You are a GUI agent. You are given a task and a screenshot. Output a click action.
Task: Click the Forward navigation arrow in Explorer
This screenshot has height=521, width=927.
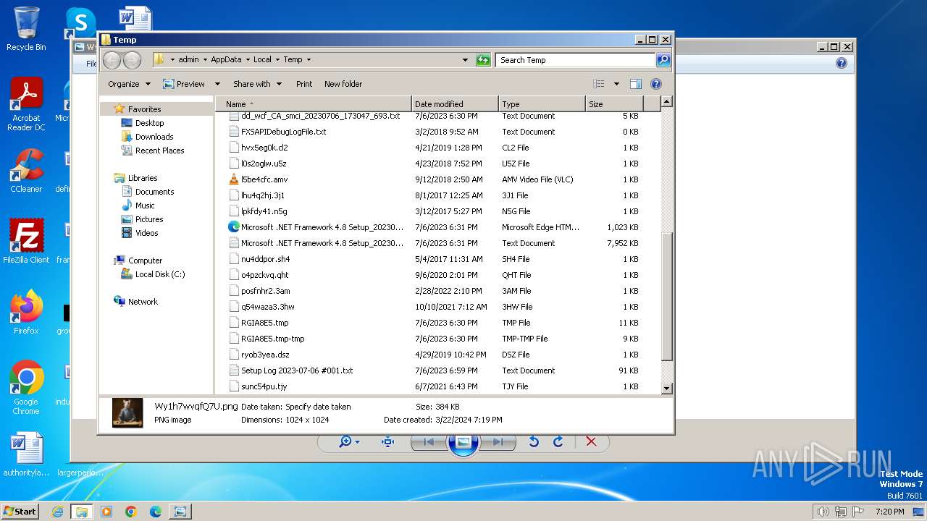click(131, 60)
